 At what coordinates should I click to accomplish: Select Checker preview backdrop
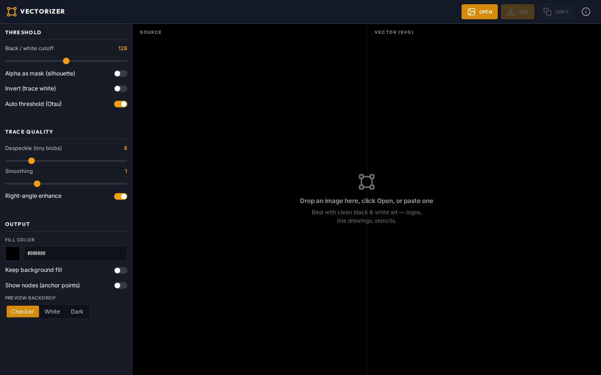point(23,312)
